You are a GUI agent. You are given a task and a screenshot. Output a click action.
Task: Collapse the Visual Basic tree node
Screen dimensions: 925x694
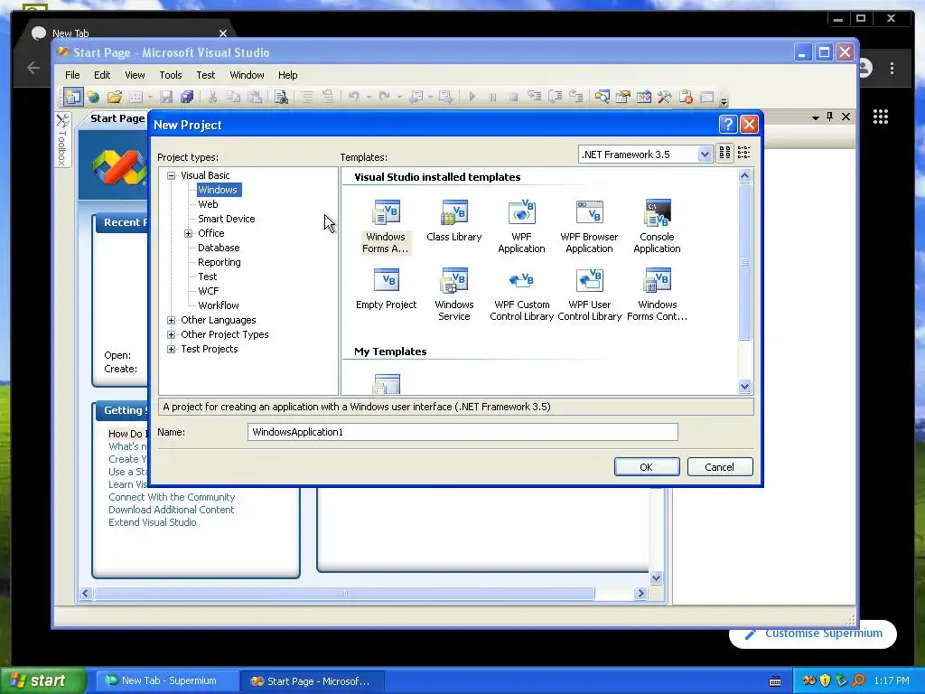(171, 175)
